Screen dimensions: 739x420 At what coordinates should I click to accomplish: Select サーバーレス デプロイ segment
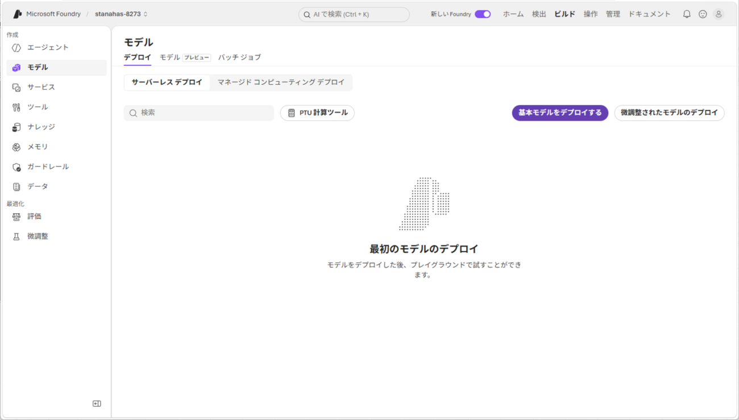pos(167,82)
